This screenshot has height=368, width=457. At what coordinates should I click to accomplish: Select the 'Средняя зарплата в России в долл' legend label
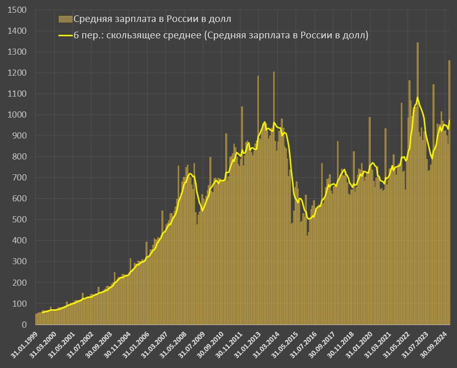coord(153,19)
